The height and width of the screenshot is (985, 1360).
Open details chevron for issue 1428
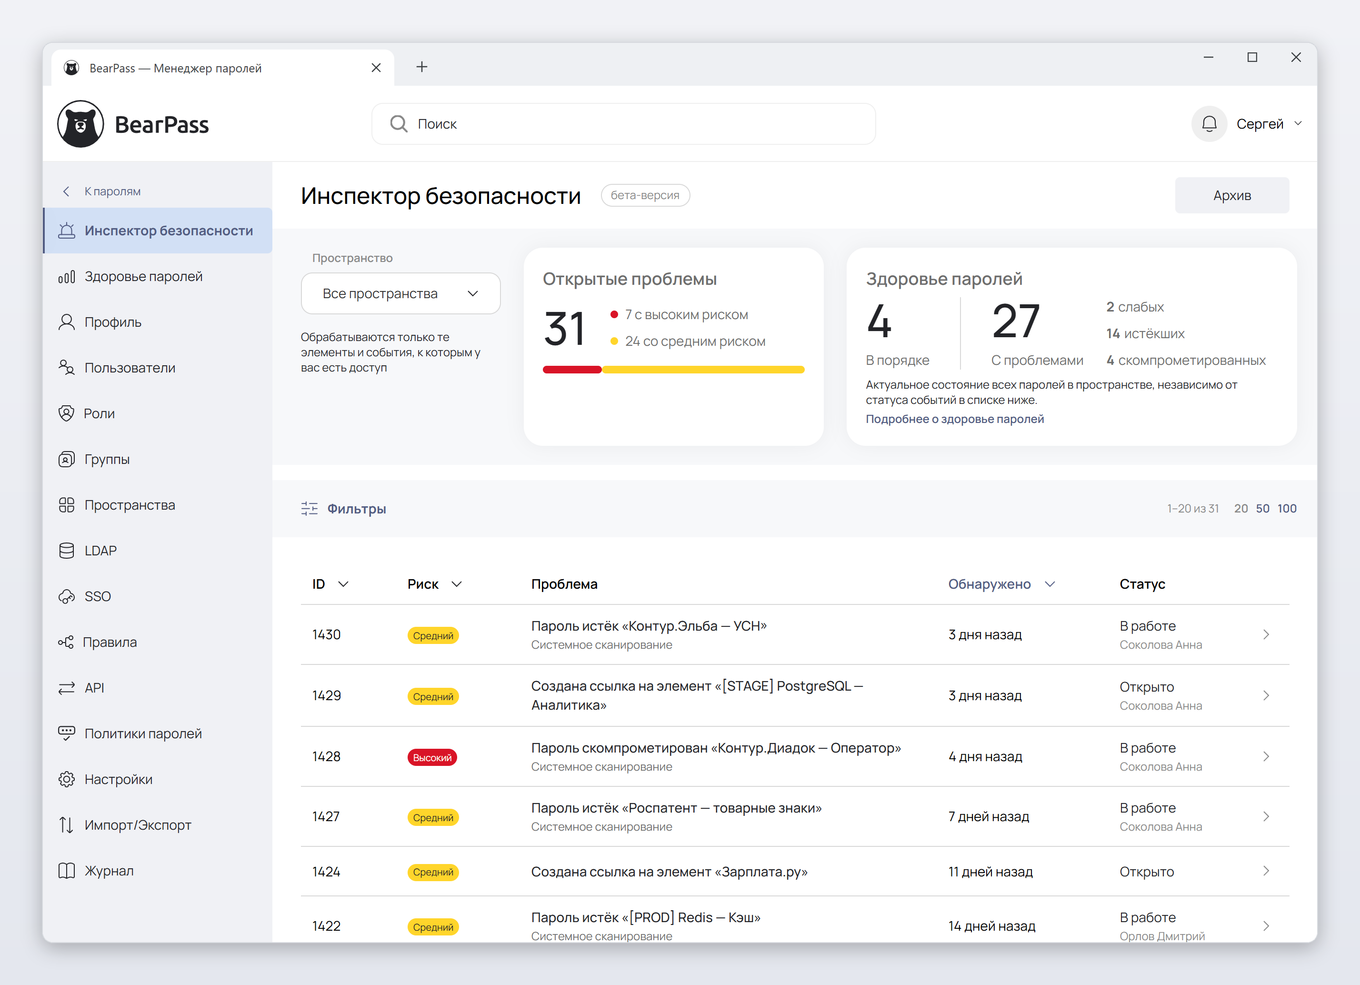click(1266, 756)
